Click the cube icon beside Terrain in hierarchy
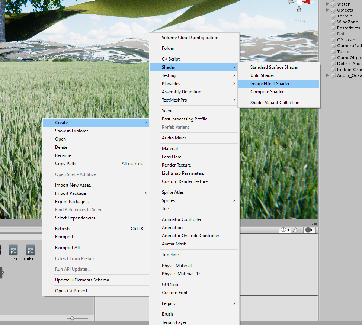This screenshot has height=325, width=362. pyautogui.click(x=334, y=16)
